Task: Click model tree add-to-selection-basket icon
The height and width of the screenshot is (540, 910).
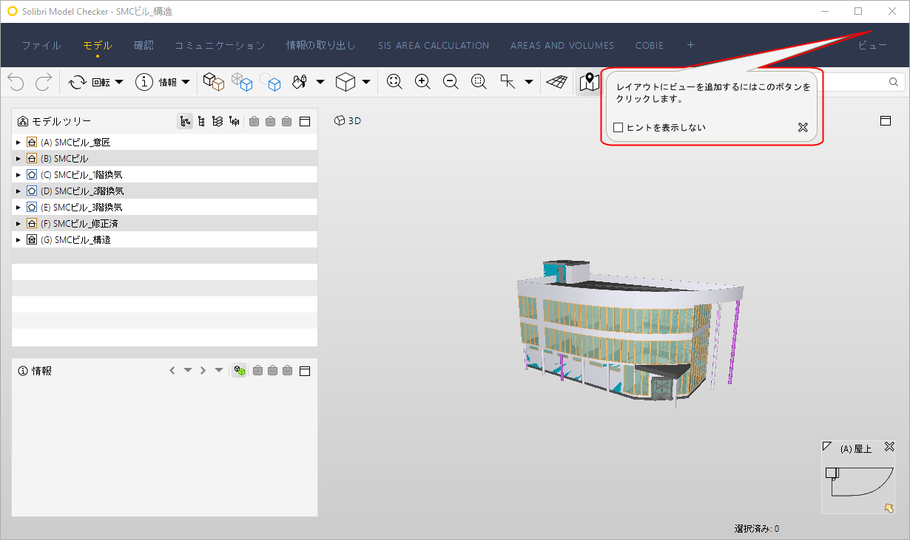Action: point(255,121)
